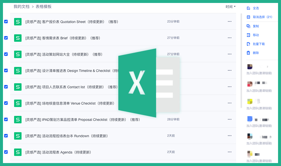Click 表格模板 breadcrumb folder
Viewport: 281px width, 166px height.
44,7
